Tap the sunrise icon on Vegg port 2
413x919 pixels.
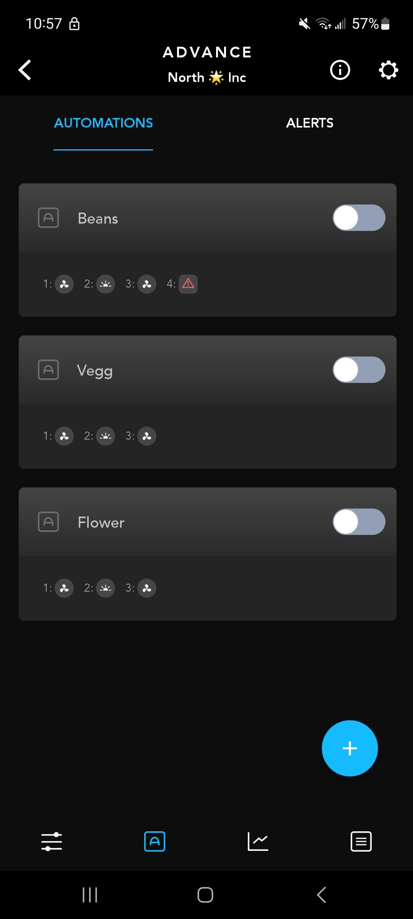[106, 436]
